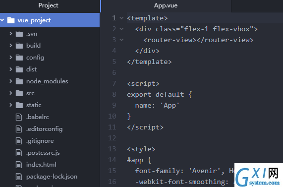Click the package-lock.json file icon

[19, 177]
